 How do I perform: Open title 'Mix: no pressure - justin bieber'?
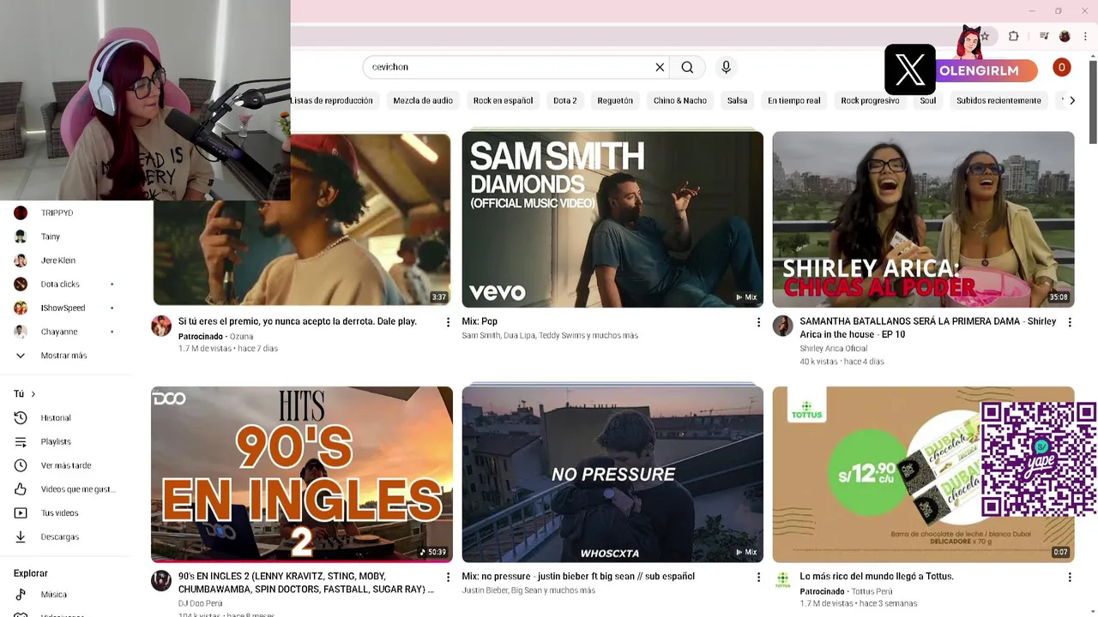pyautogui.click(x=578, y=577)
